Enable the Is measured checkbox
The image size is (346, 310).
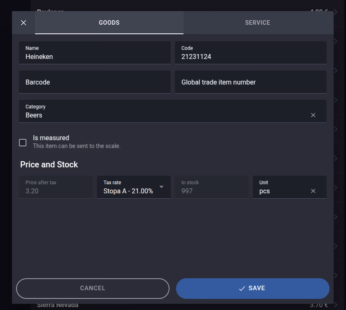[x=23, y=143]
